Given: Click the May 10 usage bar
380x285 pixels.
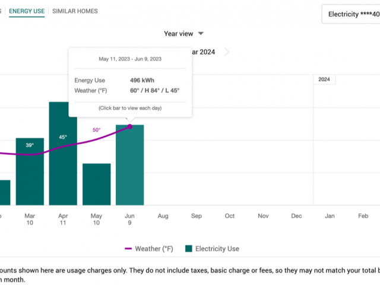Looking at the screenshot, I should pyautogui.click(x=96, y=185).
